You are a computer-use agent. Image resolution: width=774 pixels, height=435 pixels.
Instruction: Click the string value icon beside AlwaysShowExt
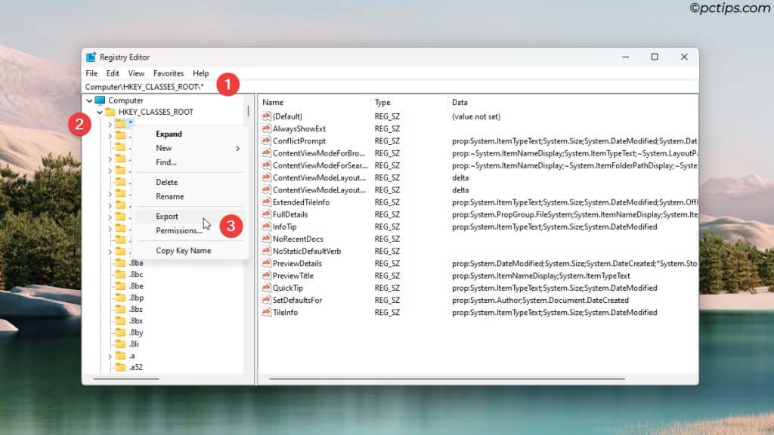click(266, 128)
